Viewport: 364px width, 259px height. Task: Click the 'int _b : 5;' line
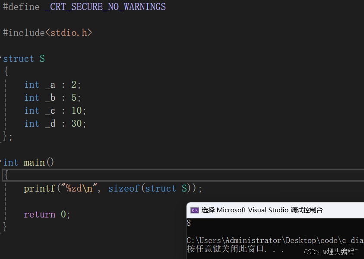point(53,98)
